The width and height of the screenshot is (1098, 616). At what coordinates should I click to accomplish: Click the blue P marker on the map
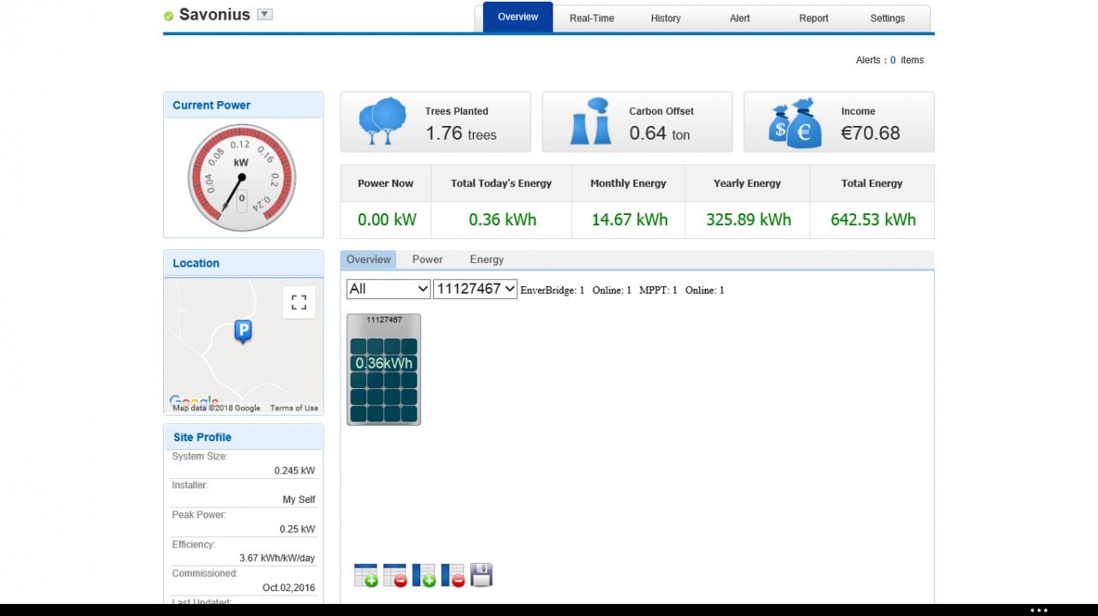point(243,332)
